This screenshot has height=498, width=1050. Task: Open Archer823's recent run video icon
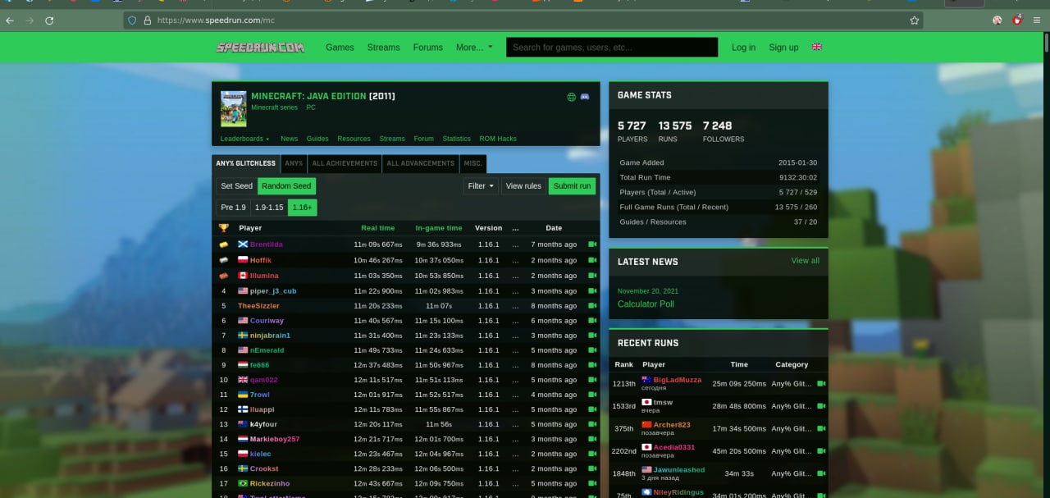click(x=821, y=428)
